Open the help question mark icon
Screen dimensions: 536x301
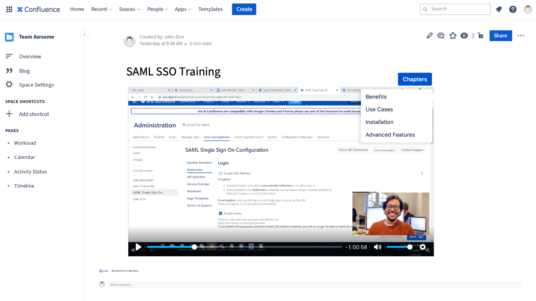(513, 9)
